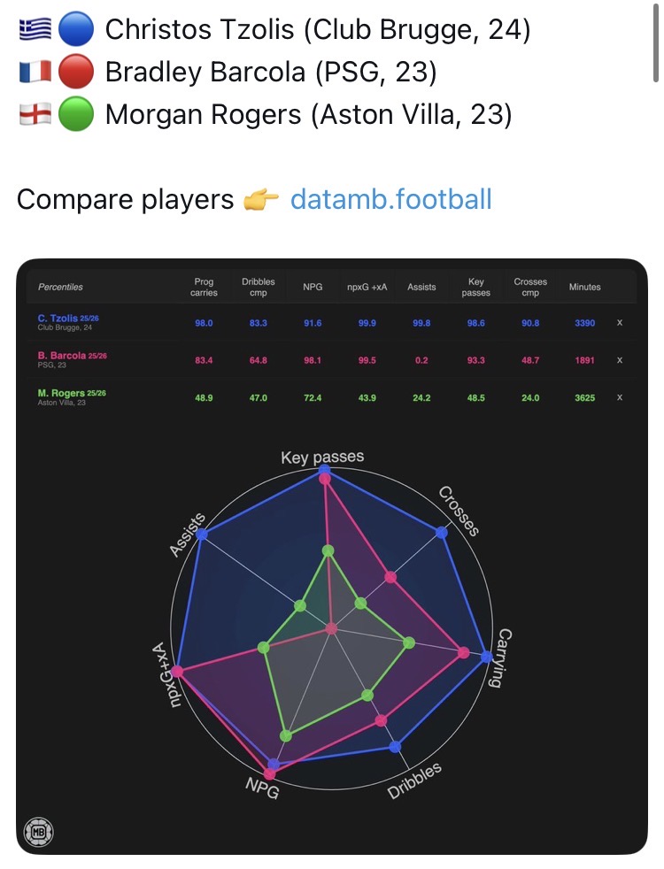
Task: Click the green circle beside Morgan Rogers
Action: tap(76, 113)
